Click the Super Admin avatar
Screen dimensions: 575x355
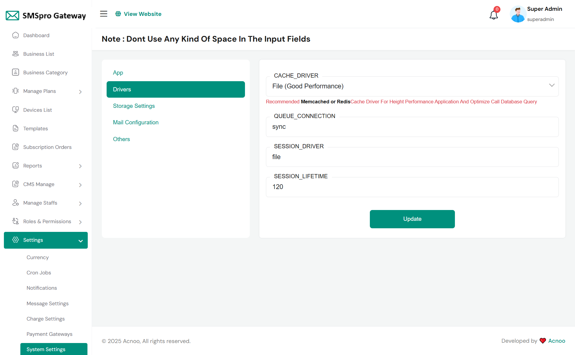518,14
